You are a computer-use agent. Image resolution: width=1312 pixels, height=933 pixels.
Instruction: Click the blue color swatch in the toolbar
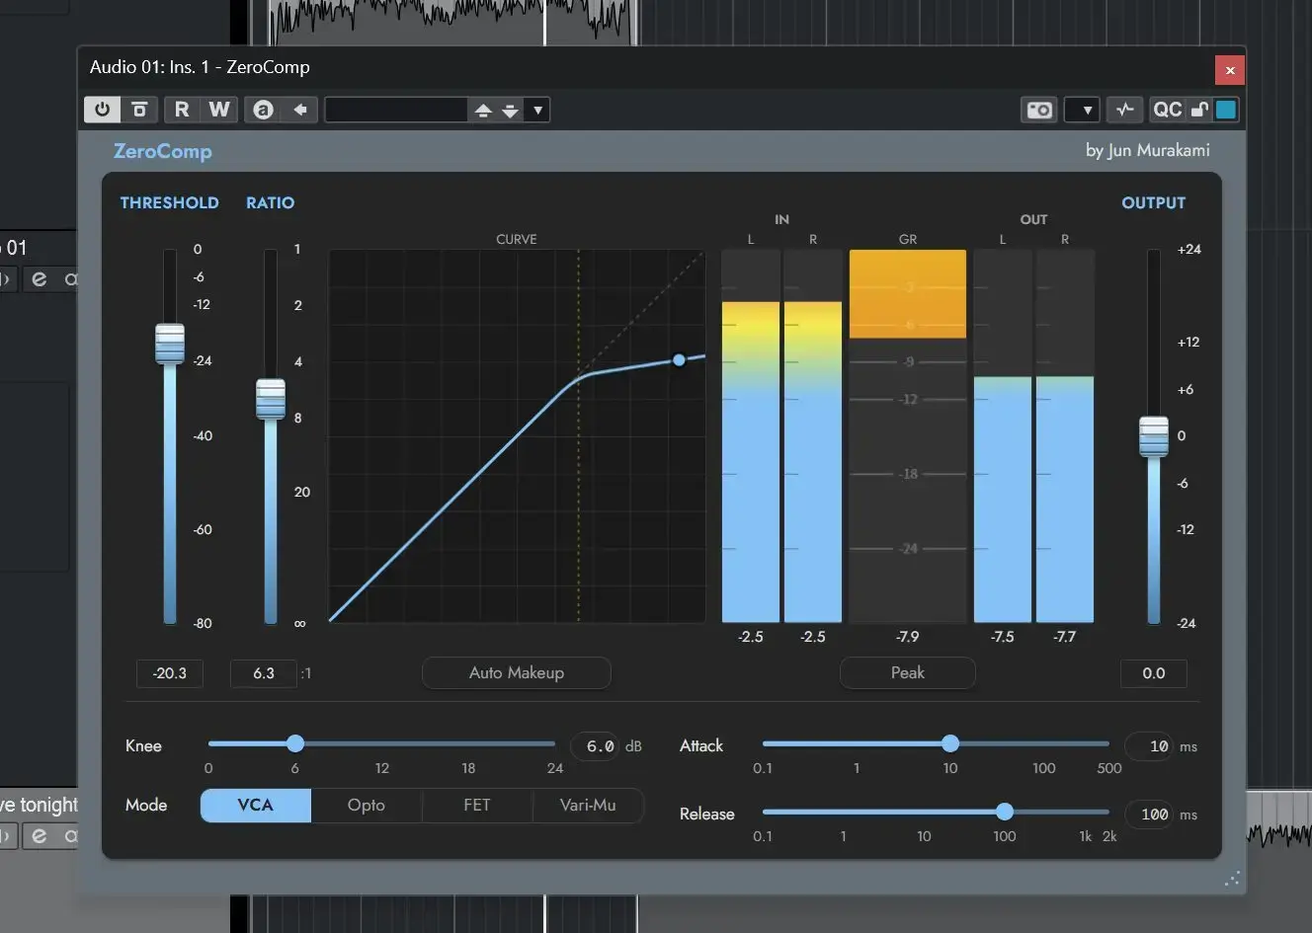(x=1225, y=110)
